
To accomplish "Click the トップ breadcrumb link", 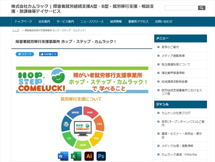I will point(16,30).
